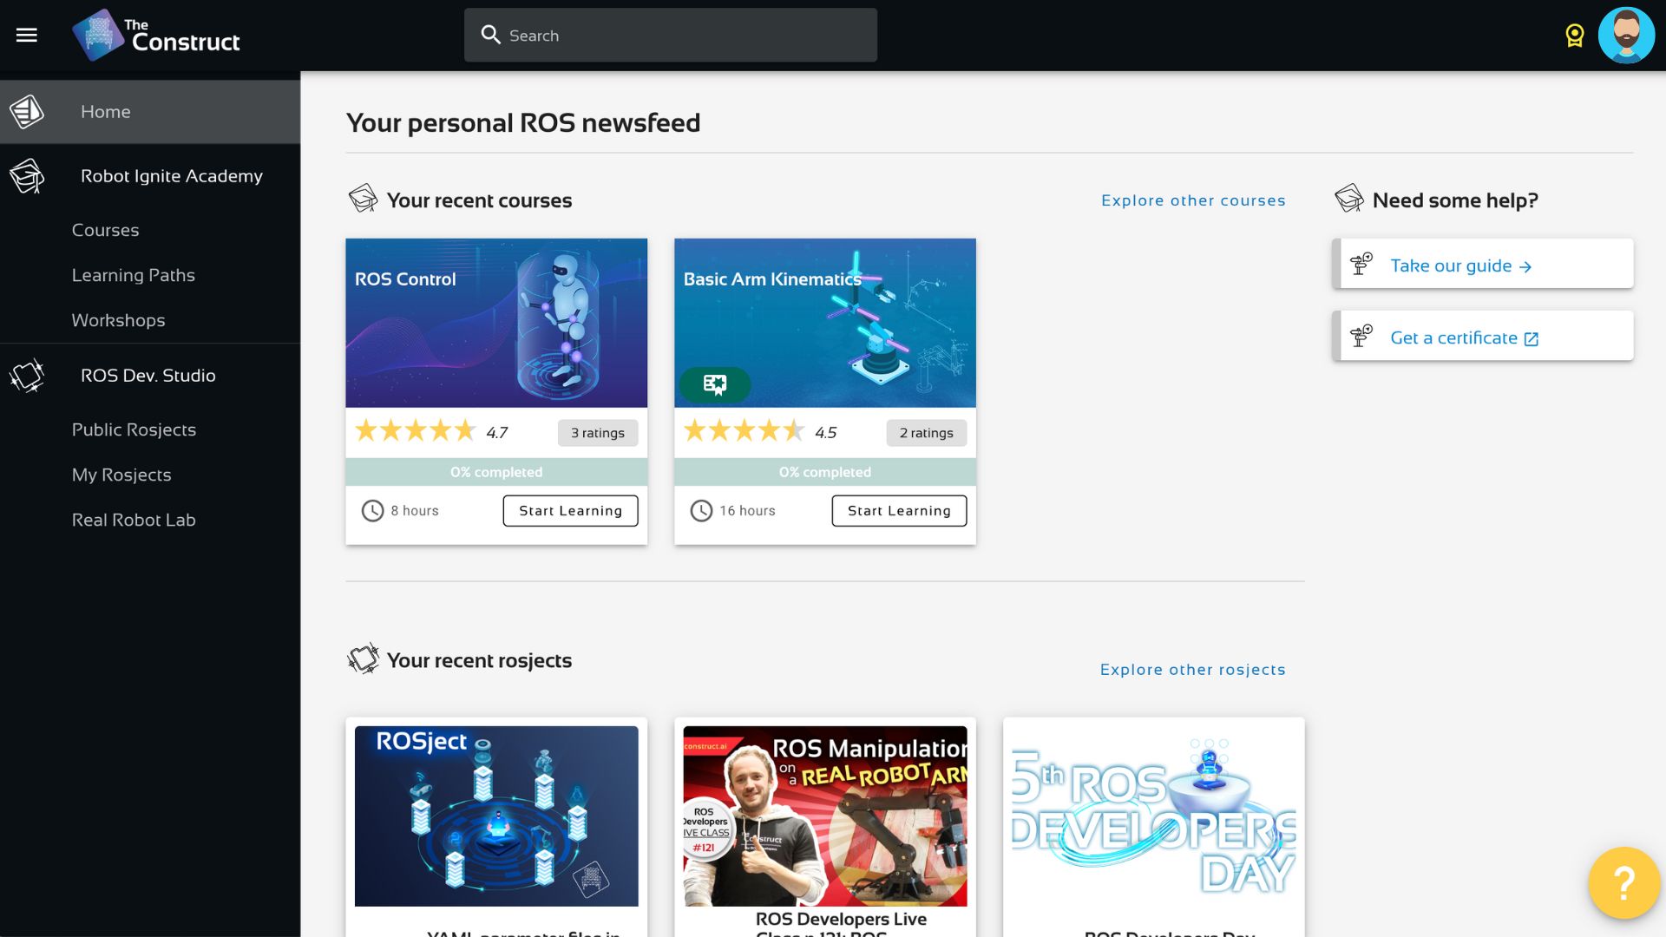Start Learning the ROS Control course
The height and width of the screenshot is (937, 1666).
coord(570,511)
